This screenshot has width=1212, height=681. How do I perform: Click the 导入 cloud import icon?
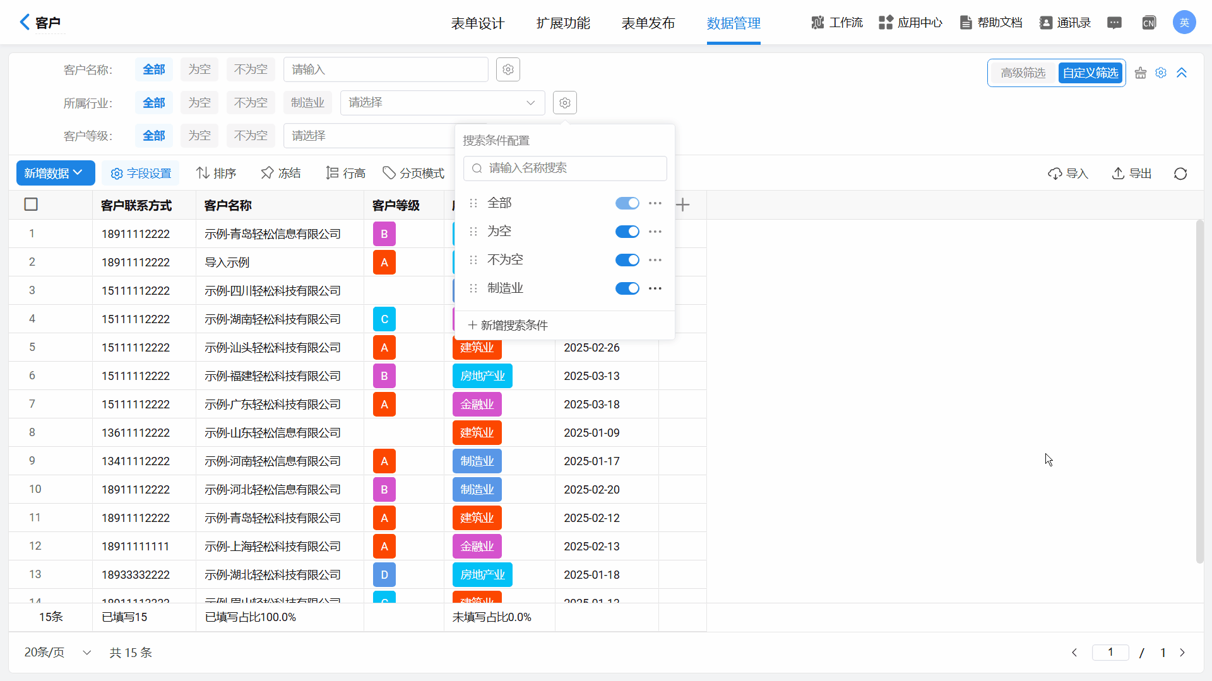tap(1055, 174)
